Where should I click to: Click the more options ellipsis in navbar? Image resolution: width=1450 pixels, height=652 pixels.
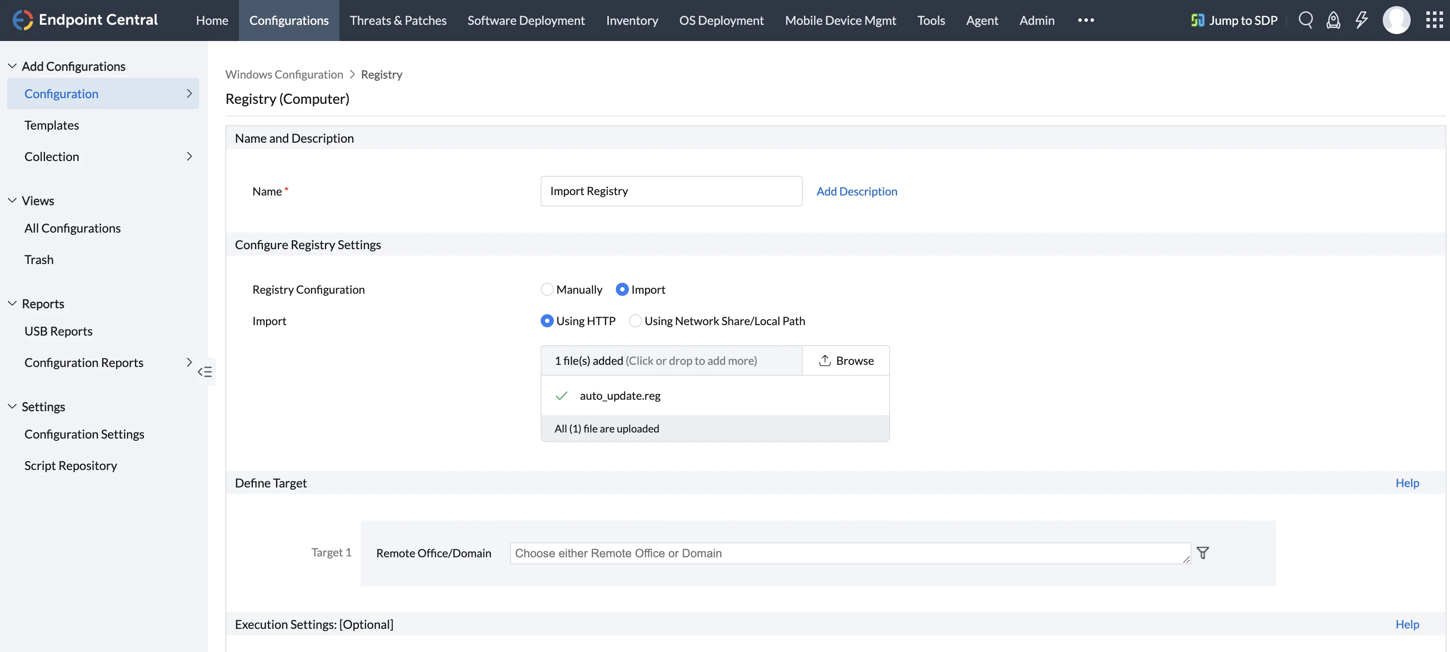tap(1086, 20)
